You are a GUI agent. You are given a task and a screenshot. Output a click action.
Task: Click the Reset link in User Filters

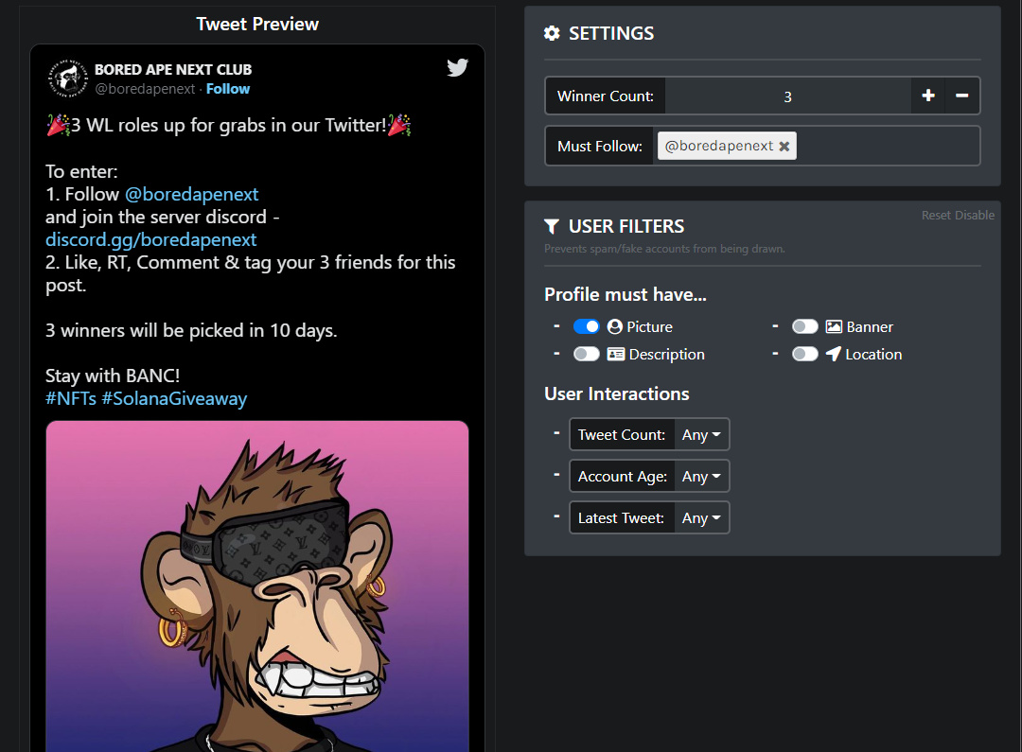936,215
